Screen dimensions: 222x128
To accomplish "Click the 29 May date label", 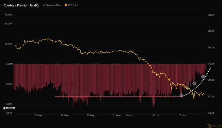I will click(x=91, y=115).
